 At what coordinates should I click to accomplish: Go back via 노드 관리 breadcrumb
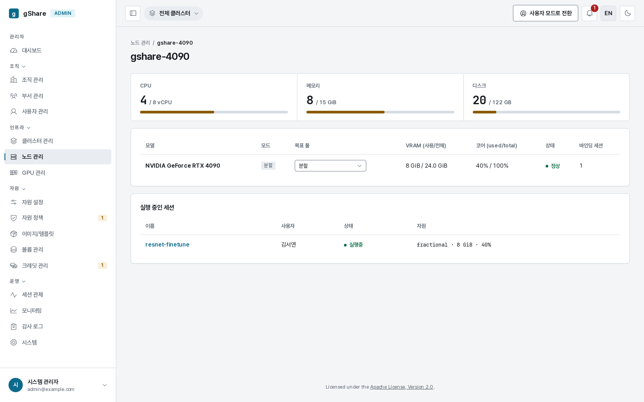[x=140, y=43]
